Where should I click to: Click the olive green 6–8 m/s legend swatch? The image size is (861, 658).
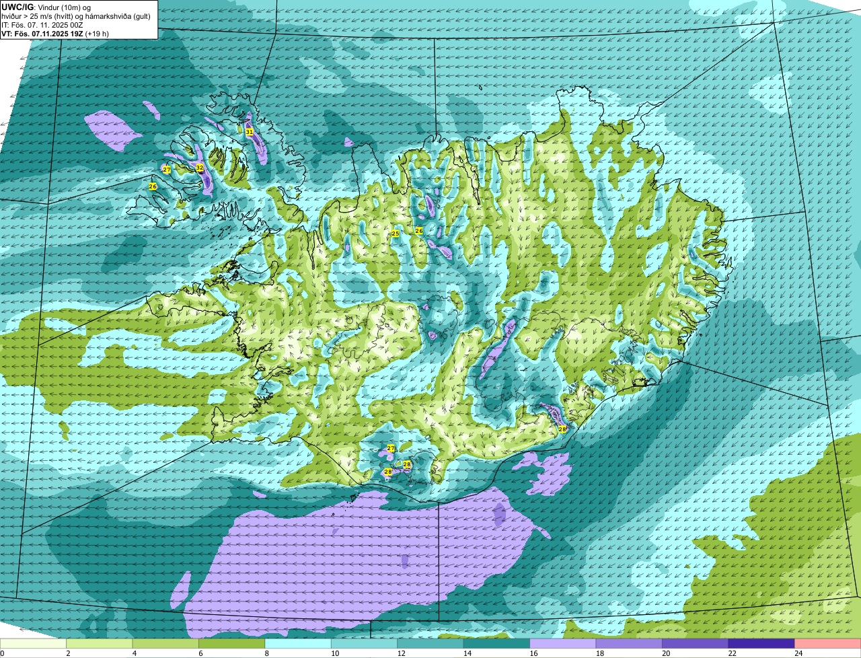pos(232,644)
